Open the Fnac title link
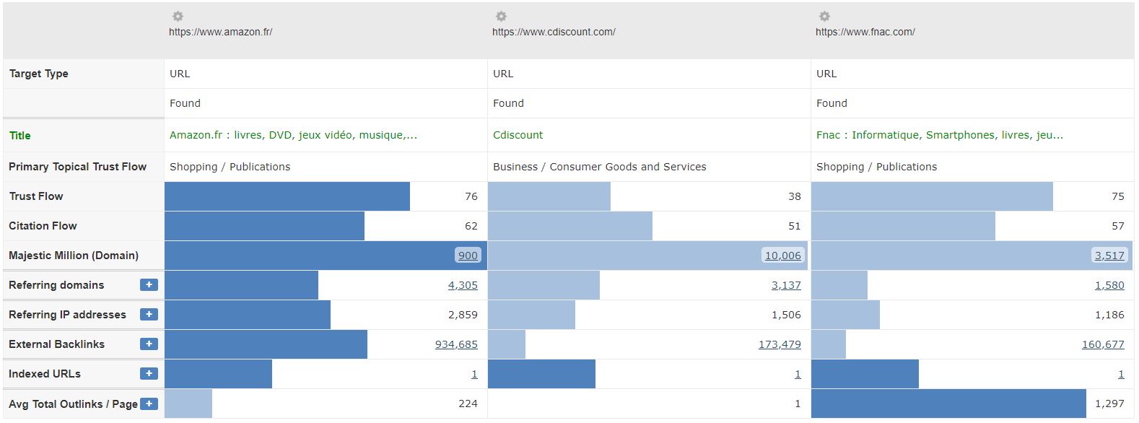Viewport: 1139px width, 423px height. (939, 135)
